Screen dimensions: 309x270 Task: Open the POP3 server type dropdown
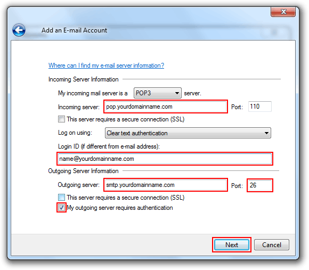(x=158, y=93)
